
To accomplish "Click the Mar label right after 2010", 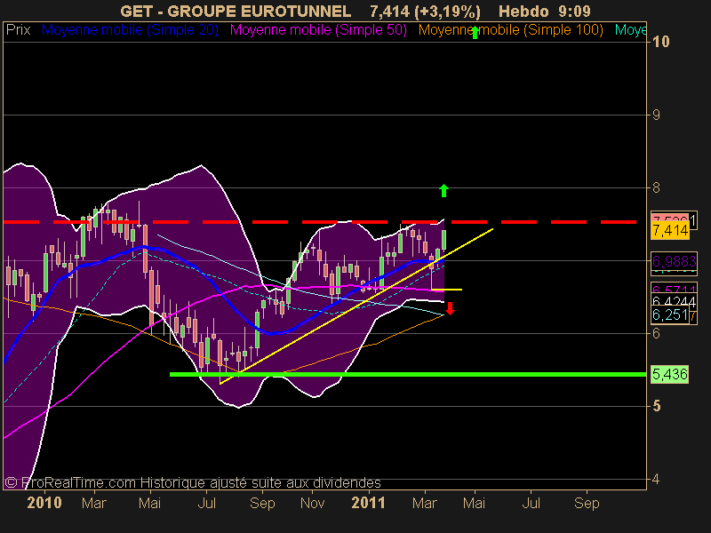I will [94, 503].
